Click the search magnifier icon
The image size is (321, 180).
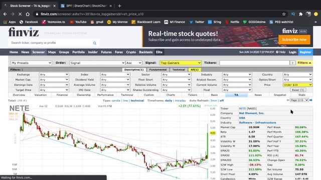coord(95,43)
